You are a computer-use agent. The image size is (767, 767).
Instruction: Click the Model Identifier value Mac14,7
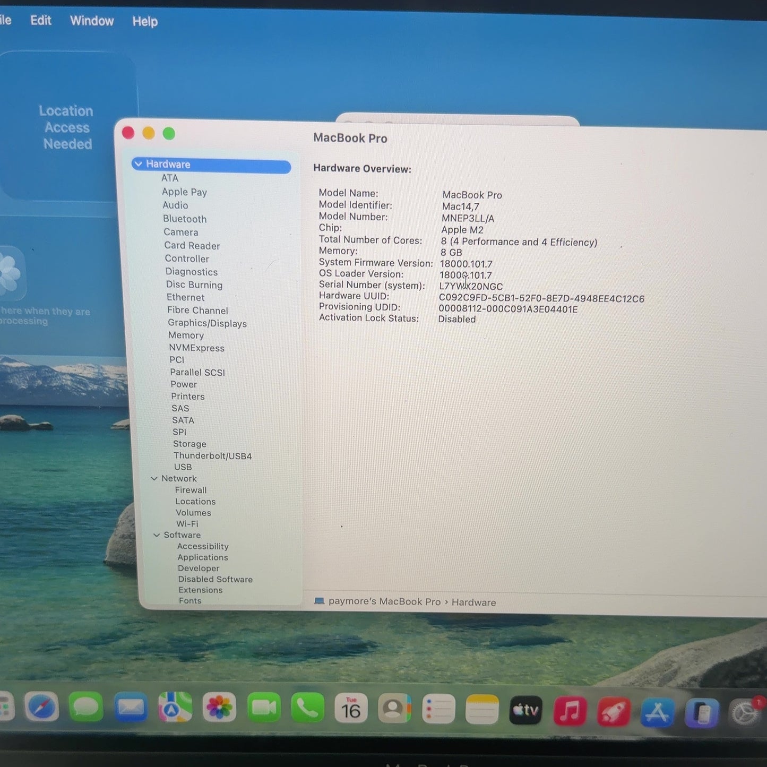pos(461,206)
